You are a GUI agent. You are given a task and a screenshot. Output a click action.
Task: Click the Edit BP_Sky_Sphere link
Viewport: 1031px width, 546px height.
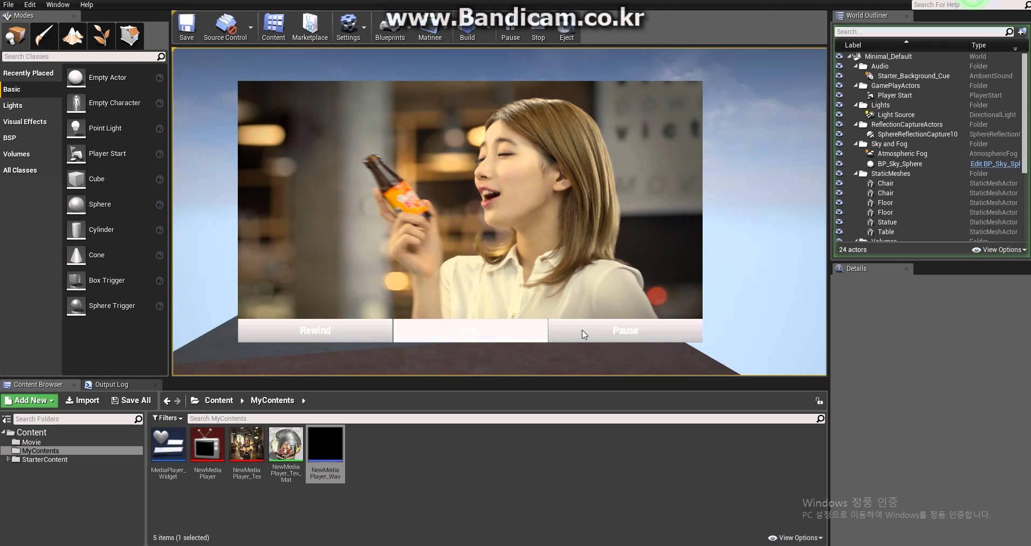(994, 163)
